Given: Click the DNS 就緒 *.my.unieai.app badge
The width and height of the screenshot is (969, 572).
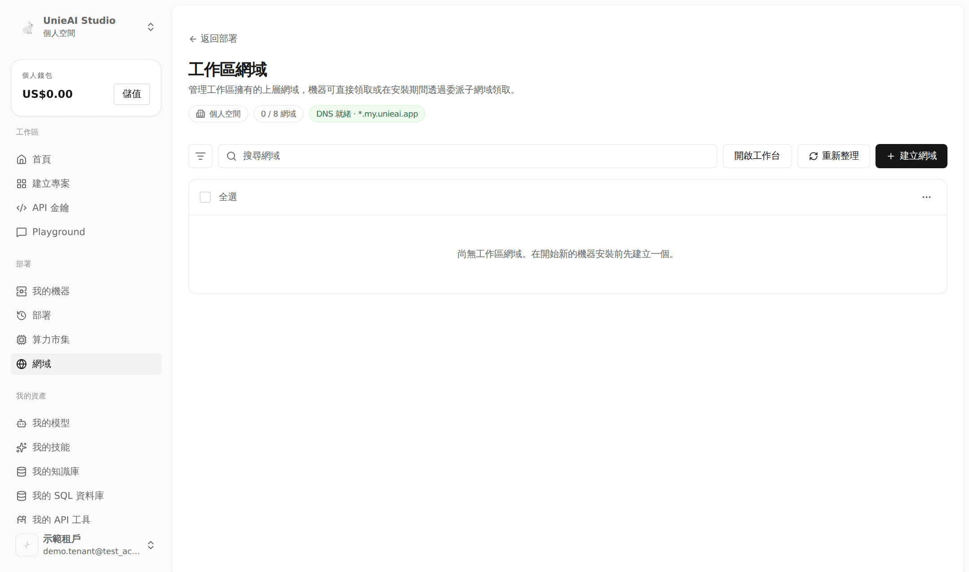Looking at the screenshot, I should (x=367, y=114).
